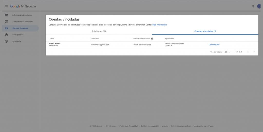Click the Administrar ubicaciones building icon
Viewport: 263px width, 132px height.
[x=6, y=15]
